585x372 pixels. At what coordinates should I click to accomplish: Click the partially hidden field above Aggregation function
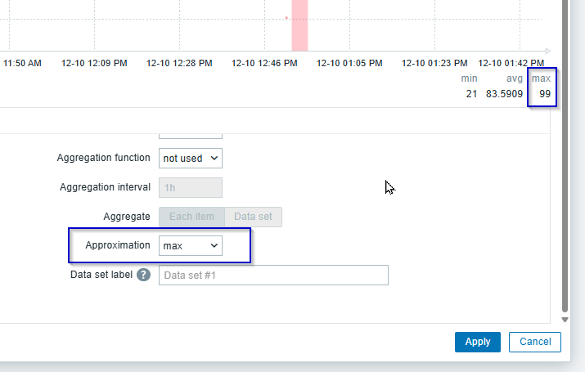tap(190, 132)
